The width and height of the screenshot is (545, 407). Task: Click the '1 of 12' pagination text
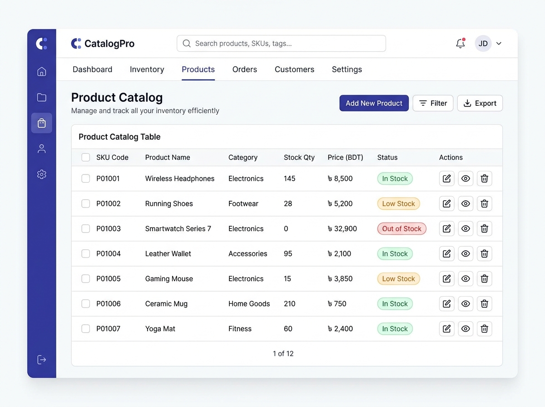point(283,353)
